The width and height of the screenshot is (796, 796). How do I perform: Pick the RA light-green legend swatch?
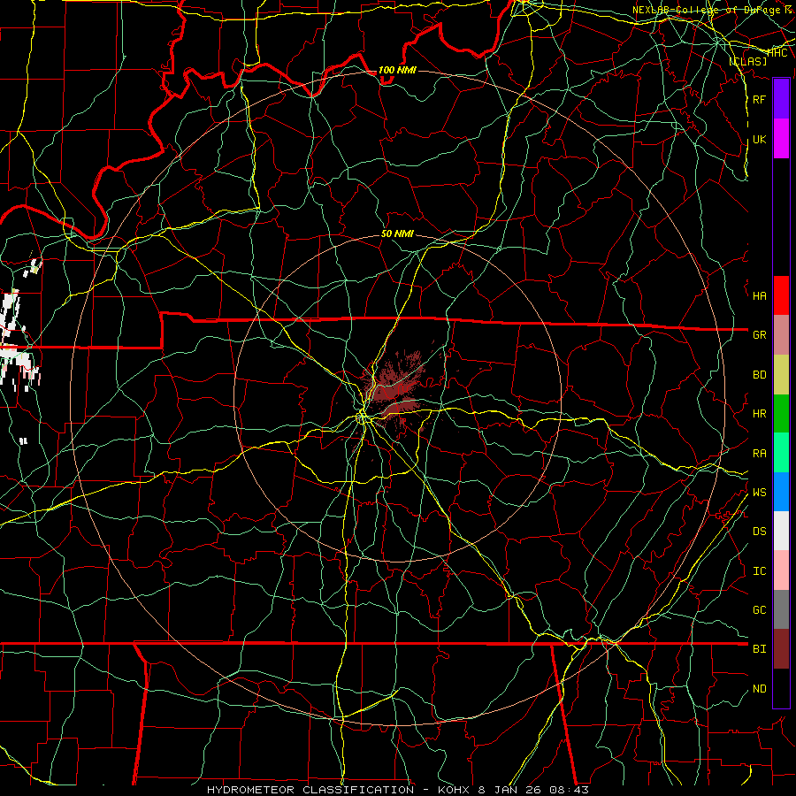pos(781,453)
